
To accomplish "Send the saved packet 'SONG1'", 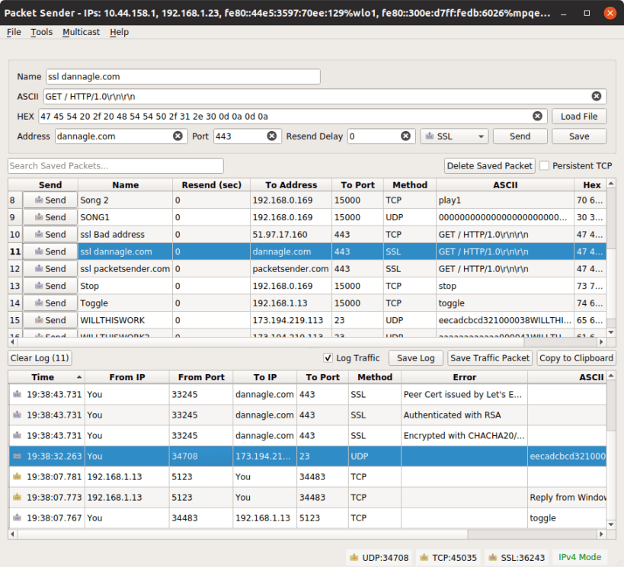I will click(x=50, y=217).
